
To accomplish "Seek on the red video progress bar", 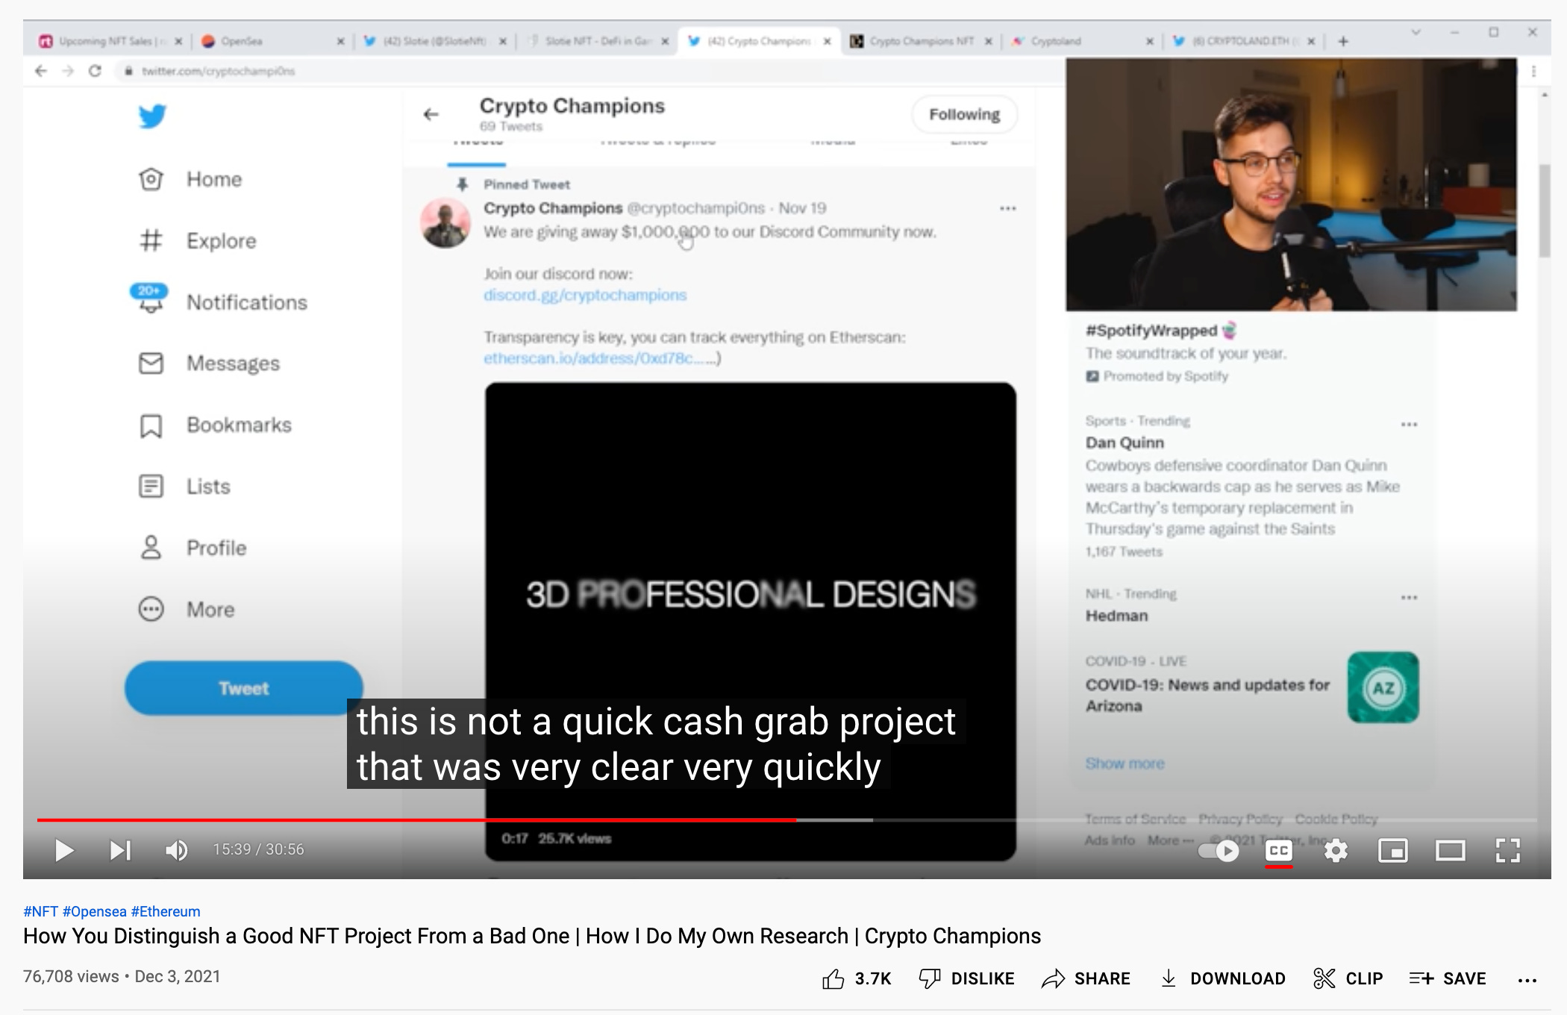I will 416,819.
